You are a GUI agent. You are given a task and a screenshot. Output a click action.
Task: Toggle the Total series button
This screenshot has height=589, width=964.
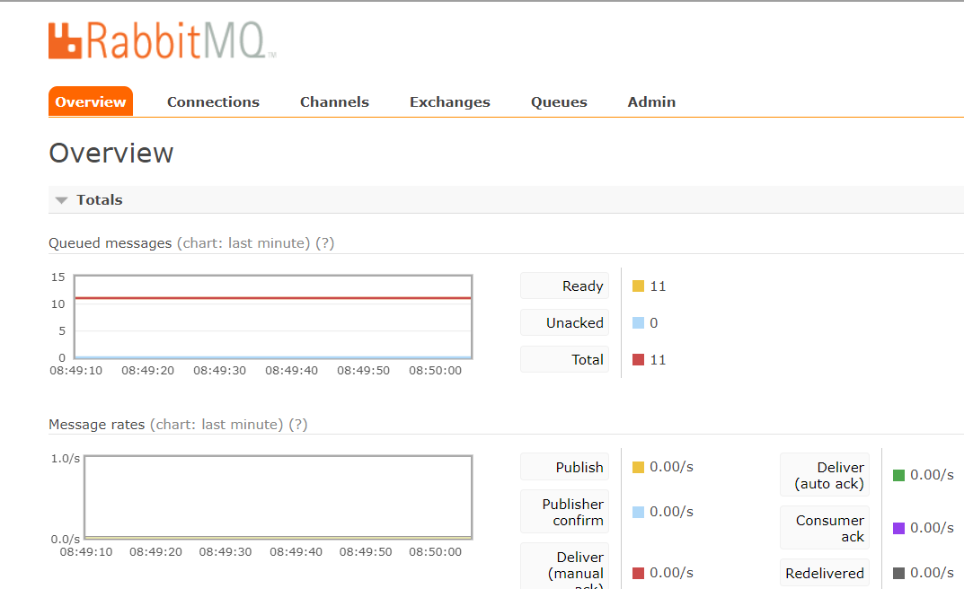[564, 358]
